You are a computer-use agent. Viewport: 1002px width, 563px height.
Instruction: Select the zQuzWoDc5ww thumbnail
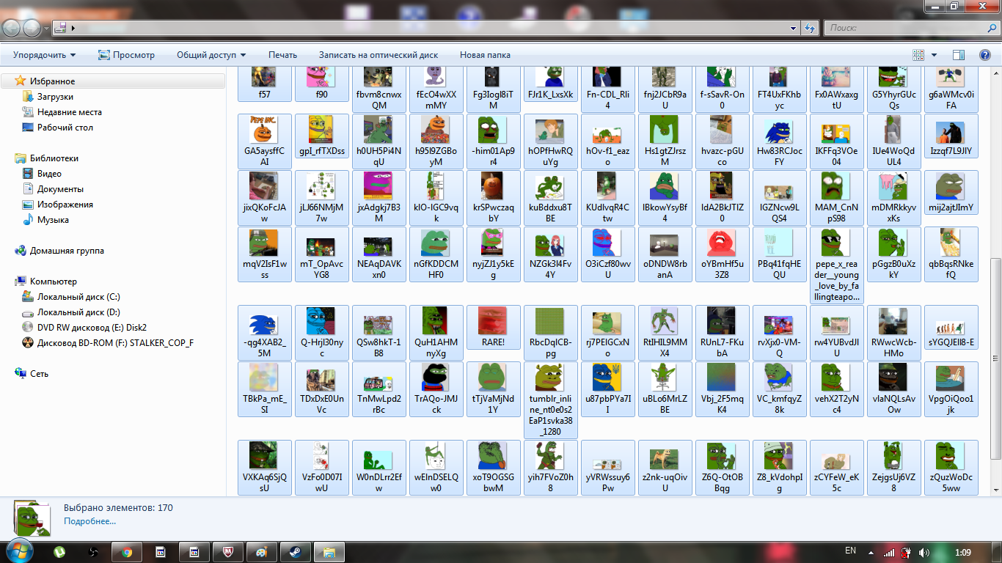tap(951, 467)
